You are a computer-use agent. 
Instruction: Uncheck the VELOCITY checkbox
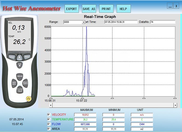tap(48, 115)
